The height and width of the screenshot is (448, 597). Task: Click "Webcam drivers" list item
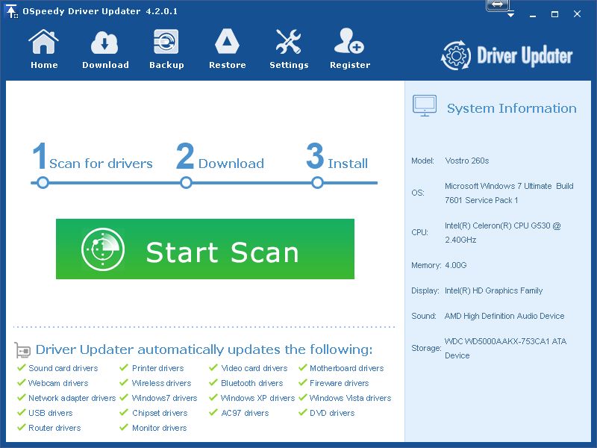coord(58,383)
